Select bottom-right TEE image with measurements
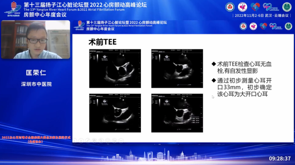The height and width of the screenshot is (165, 295). point(177,113)
